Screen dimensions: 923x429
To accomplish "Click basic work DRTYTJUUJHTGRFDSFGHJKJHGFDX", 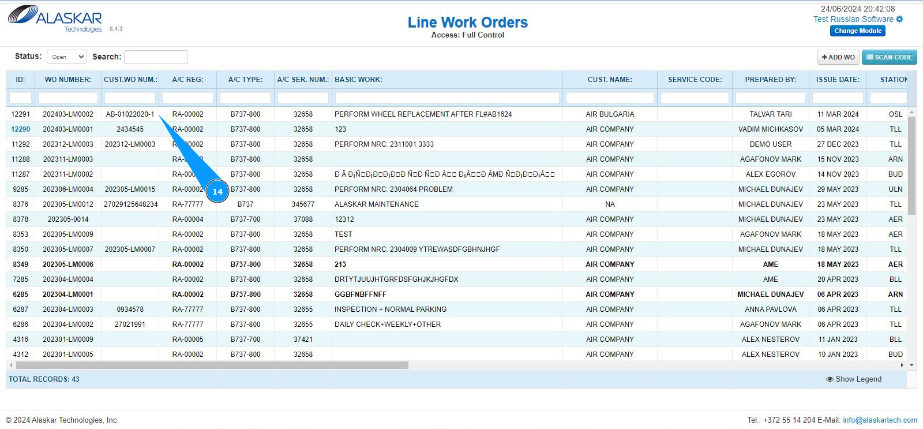I will [x=396, y=279].
